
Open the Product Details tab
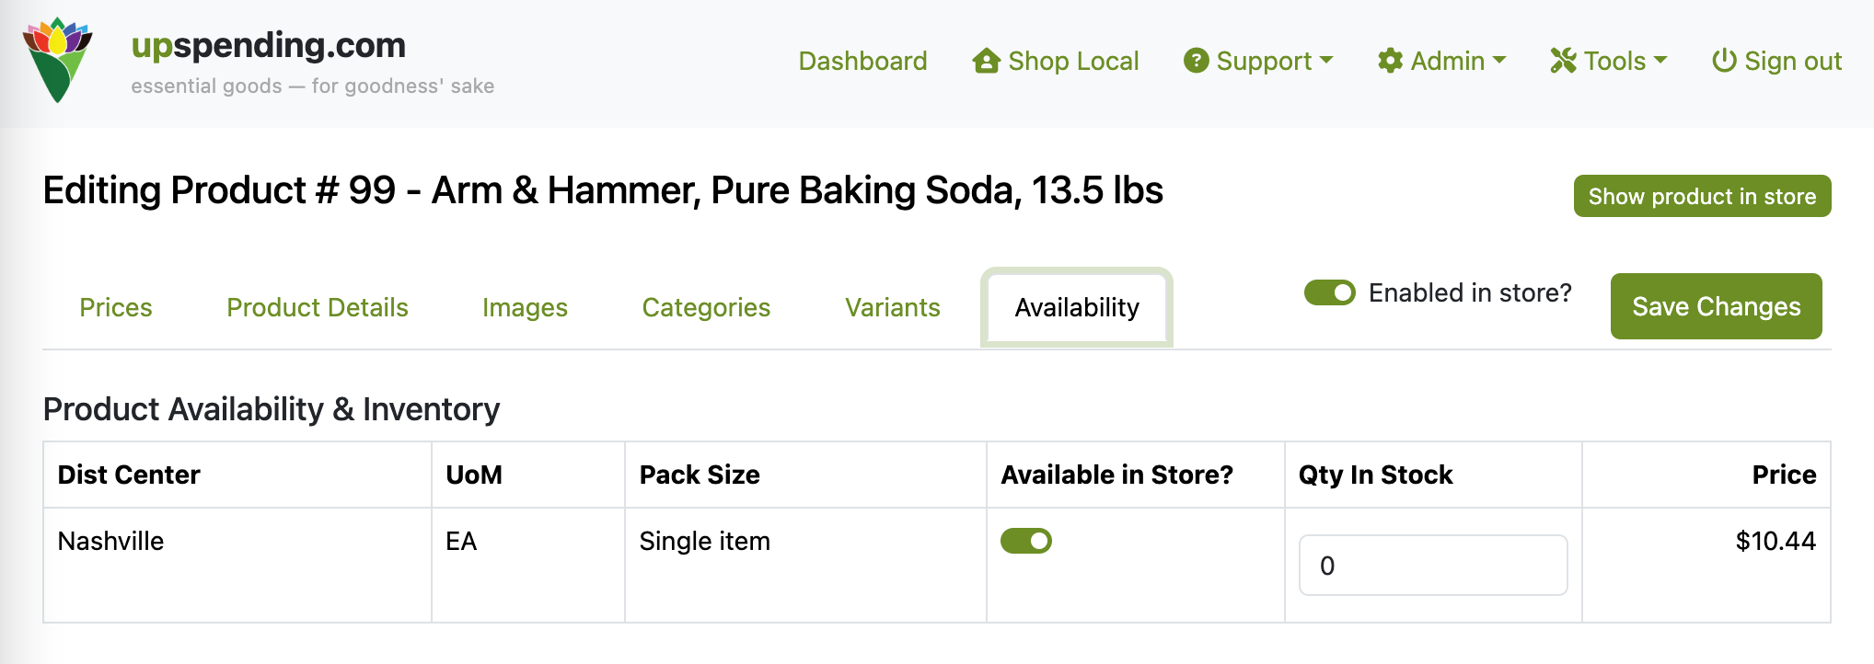pyautogui.click(x=318, y=307)
